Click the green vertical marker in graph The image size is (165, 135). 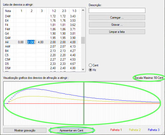84,103
